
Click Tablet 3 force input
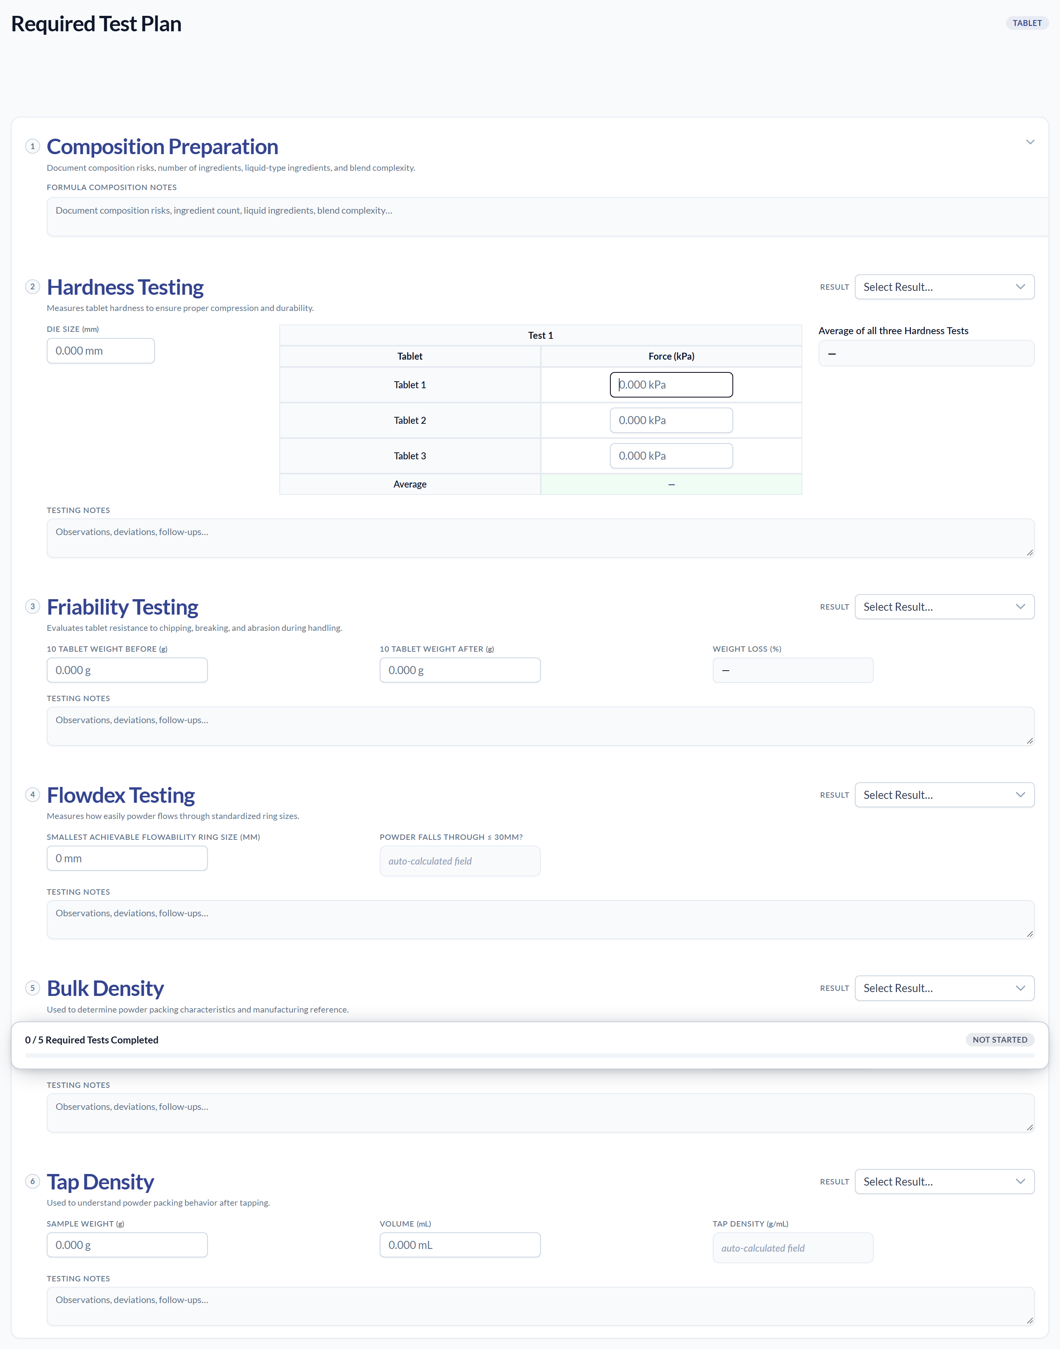[x=671, y=455]
